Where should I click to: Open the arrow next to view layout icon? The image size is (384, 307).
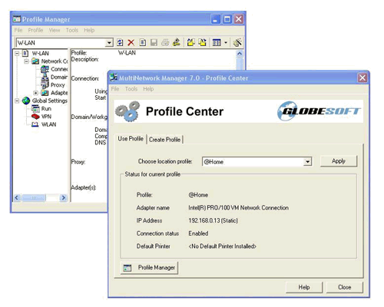[226, 42]
